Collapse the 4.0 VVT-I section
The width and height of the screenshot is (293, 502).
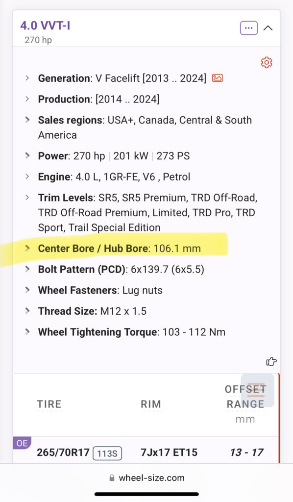(x=268, y=28)
